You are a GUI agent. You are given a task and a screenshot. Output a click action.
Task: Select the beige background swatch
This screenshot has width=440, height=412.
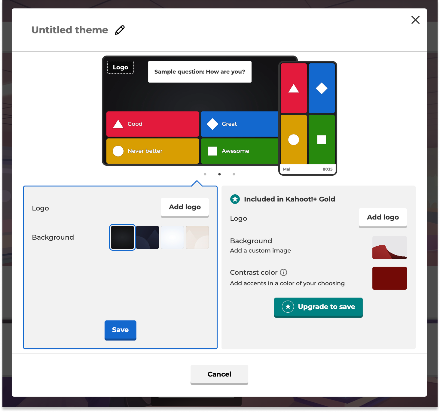point(197,237)
